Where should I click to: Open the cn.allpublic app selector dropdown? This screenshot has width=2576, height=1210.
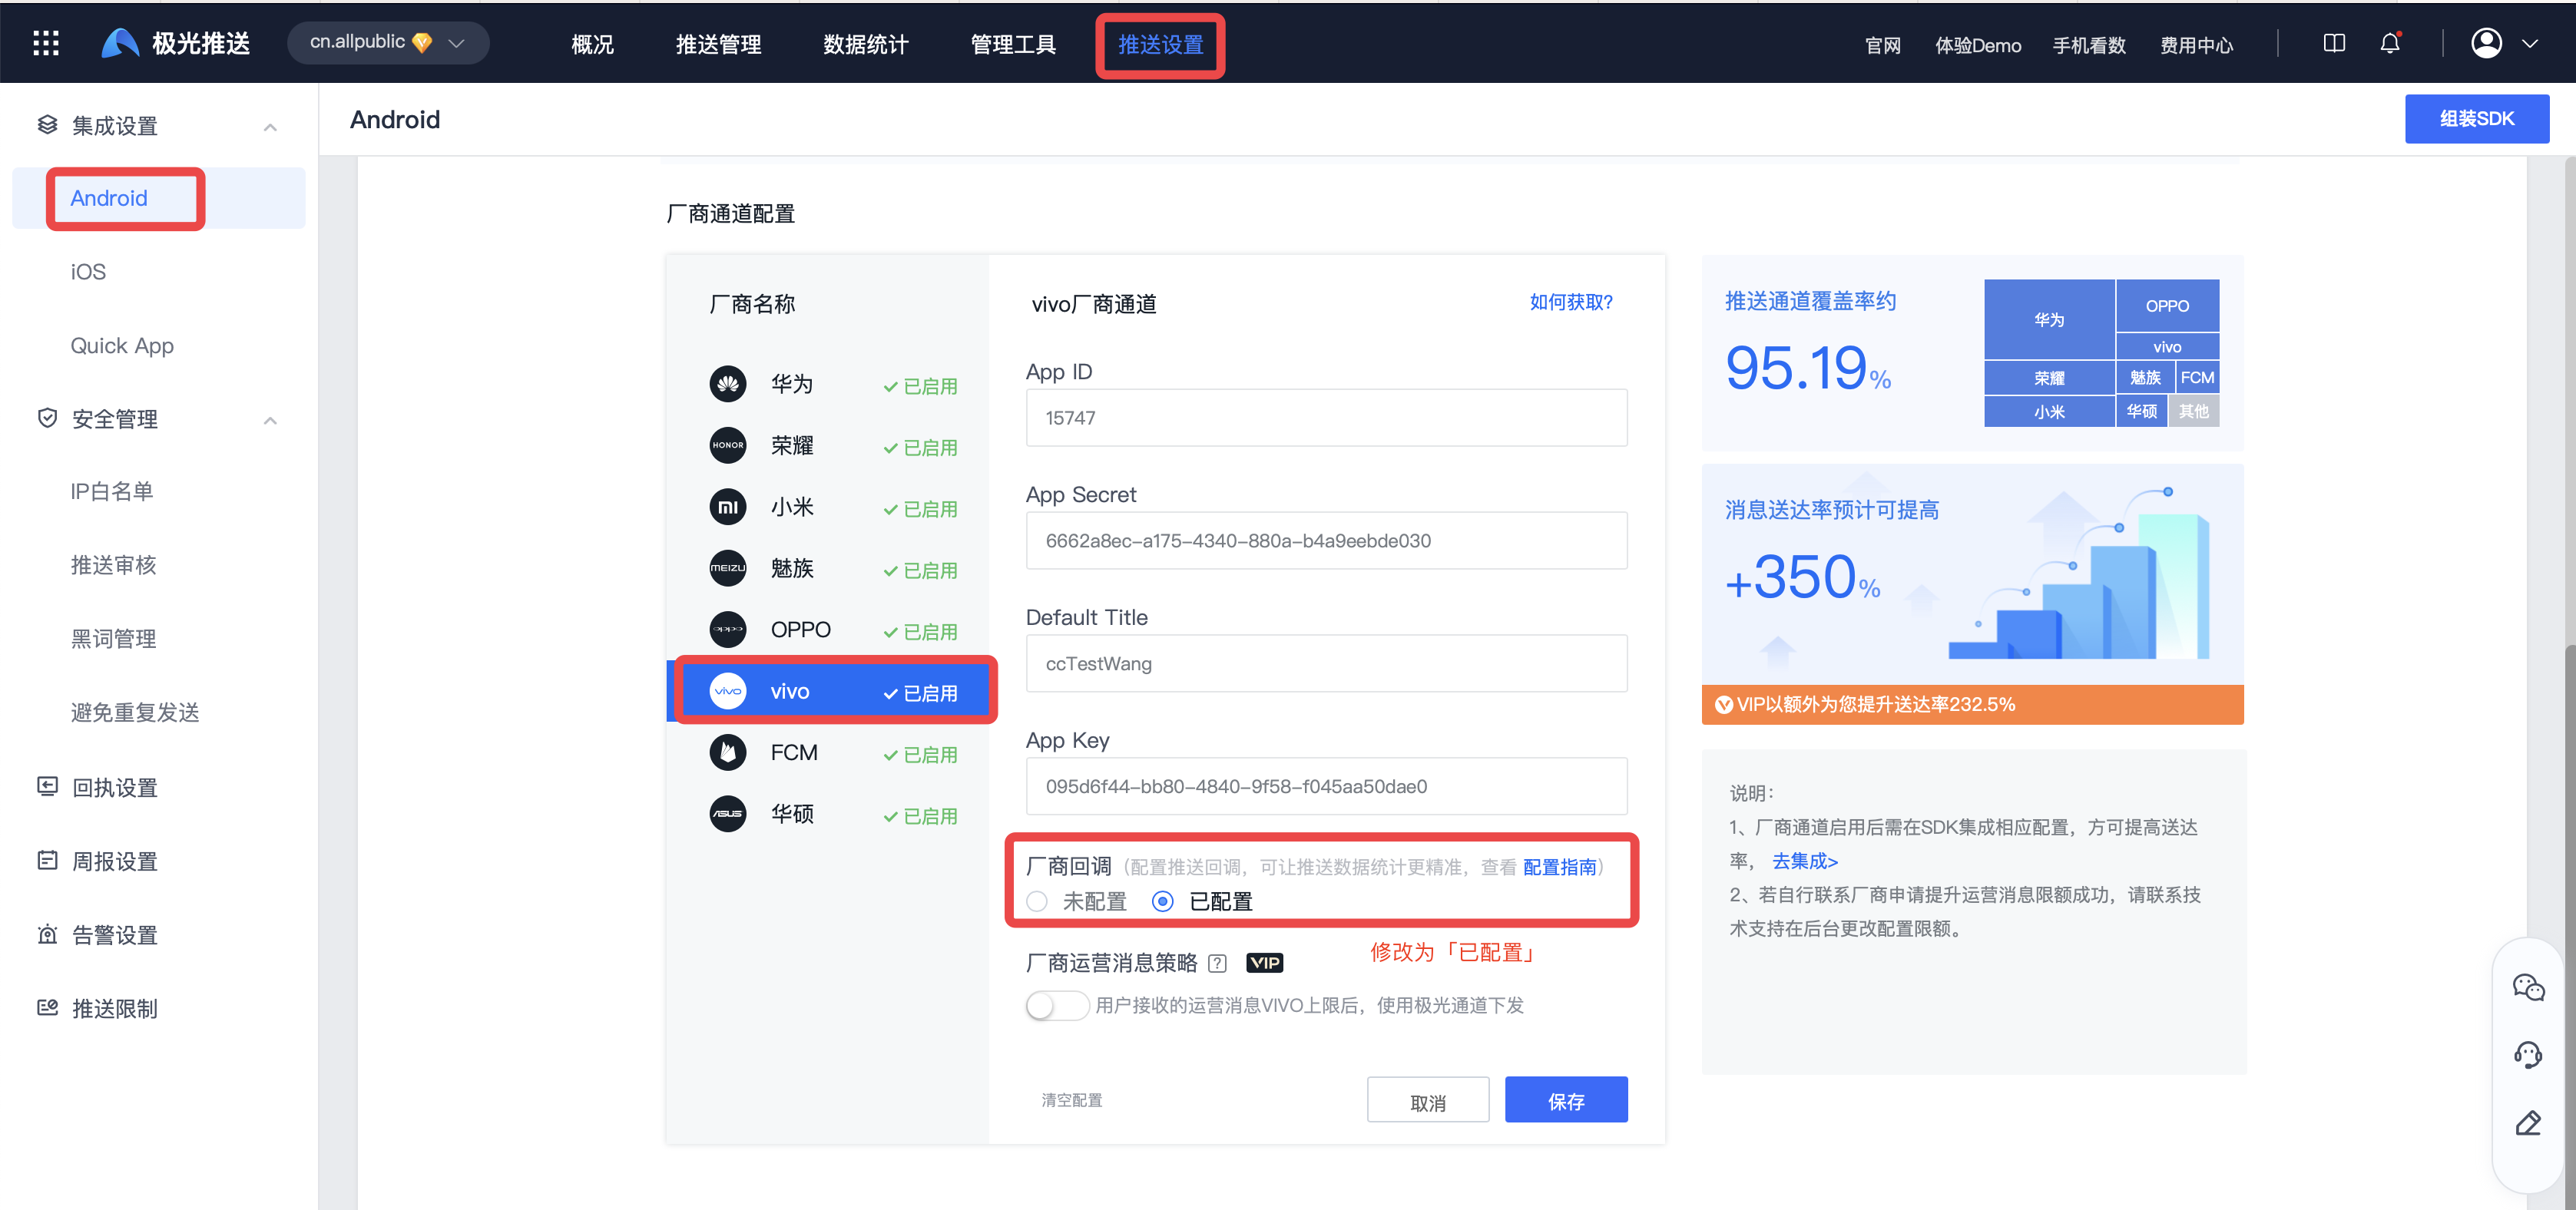[x=388, y=43]
